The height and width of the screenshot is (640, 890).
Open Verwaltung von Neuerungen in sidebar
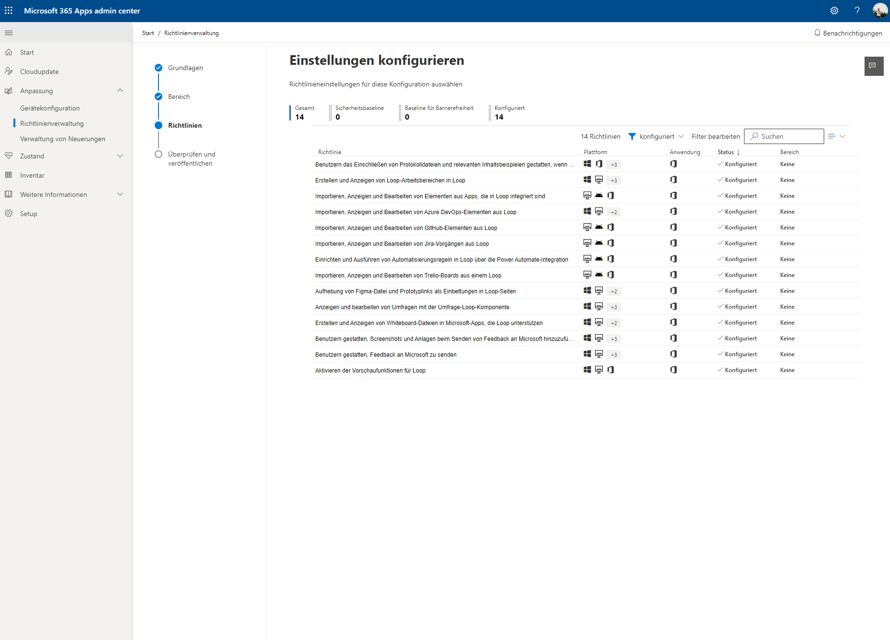click(x=62, y=138)
